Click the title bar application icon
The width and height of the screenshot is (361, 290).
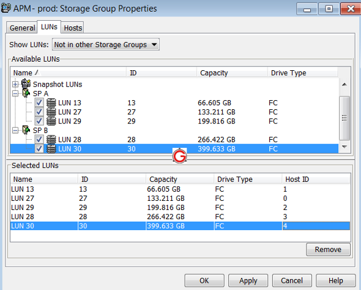coord(6,8)
